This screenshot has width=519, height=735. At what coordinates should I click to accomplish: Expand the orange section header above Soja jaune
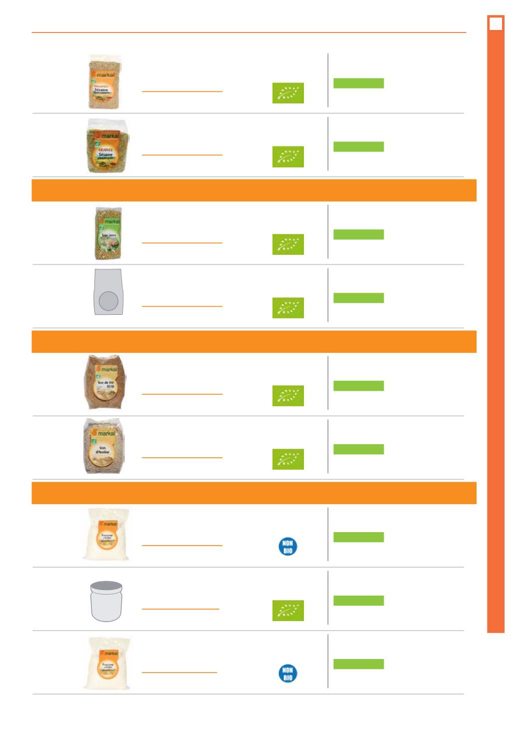coord(254,190)
